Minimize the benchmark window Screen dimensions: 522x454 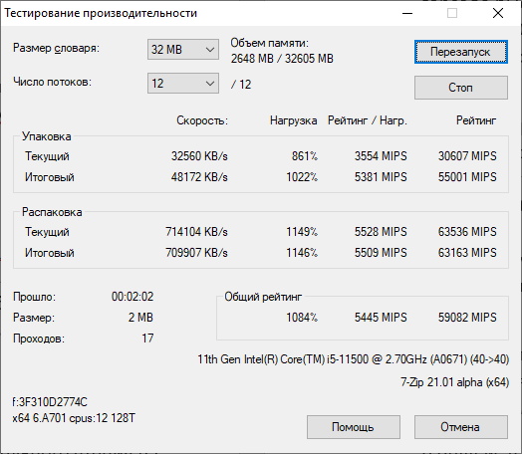pyautogui.click(x=407, y=13)
